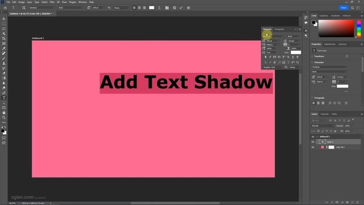The height and width of the screenshot is (205, 364).
Task: Open the File menu
Action: click(x=8, y=2)
